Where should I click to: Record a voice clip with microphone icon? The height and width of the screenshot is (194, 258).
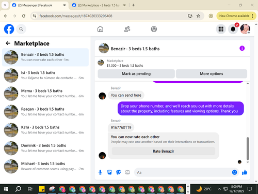[x=100, y=172]
